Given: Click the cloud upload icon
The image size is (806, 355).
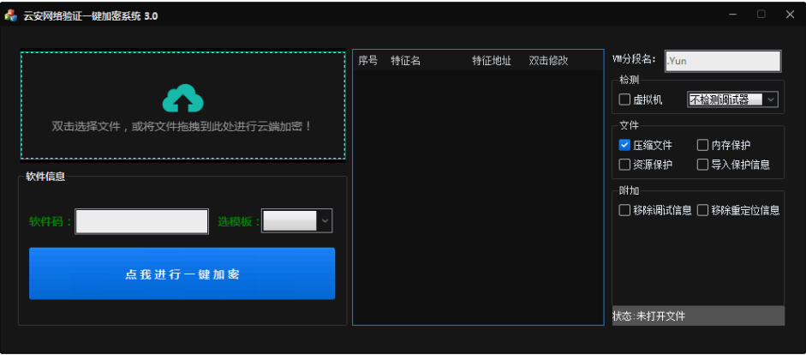Looking at the screenshot, I should pyautogui.click(x=183, y=99).
